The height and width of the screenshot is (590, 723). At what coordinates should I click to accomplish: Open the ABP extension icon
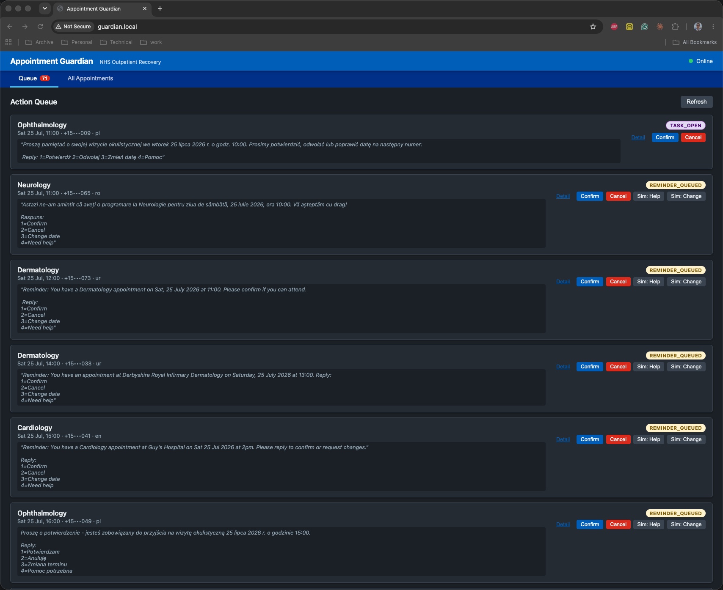click(x=614, y=27)
